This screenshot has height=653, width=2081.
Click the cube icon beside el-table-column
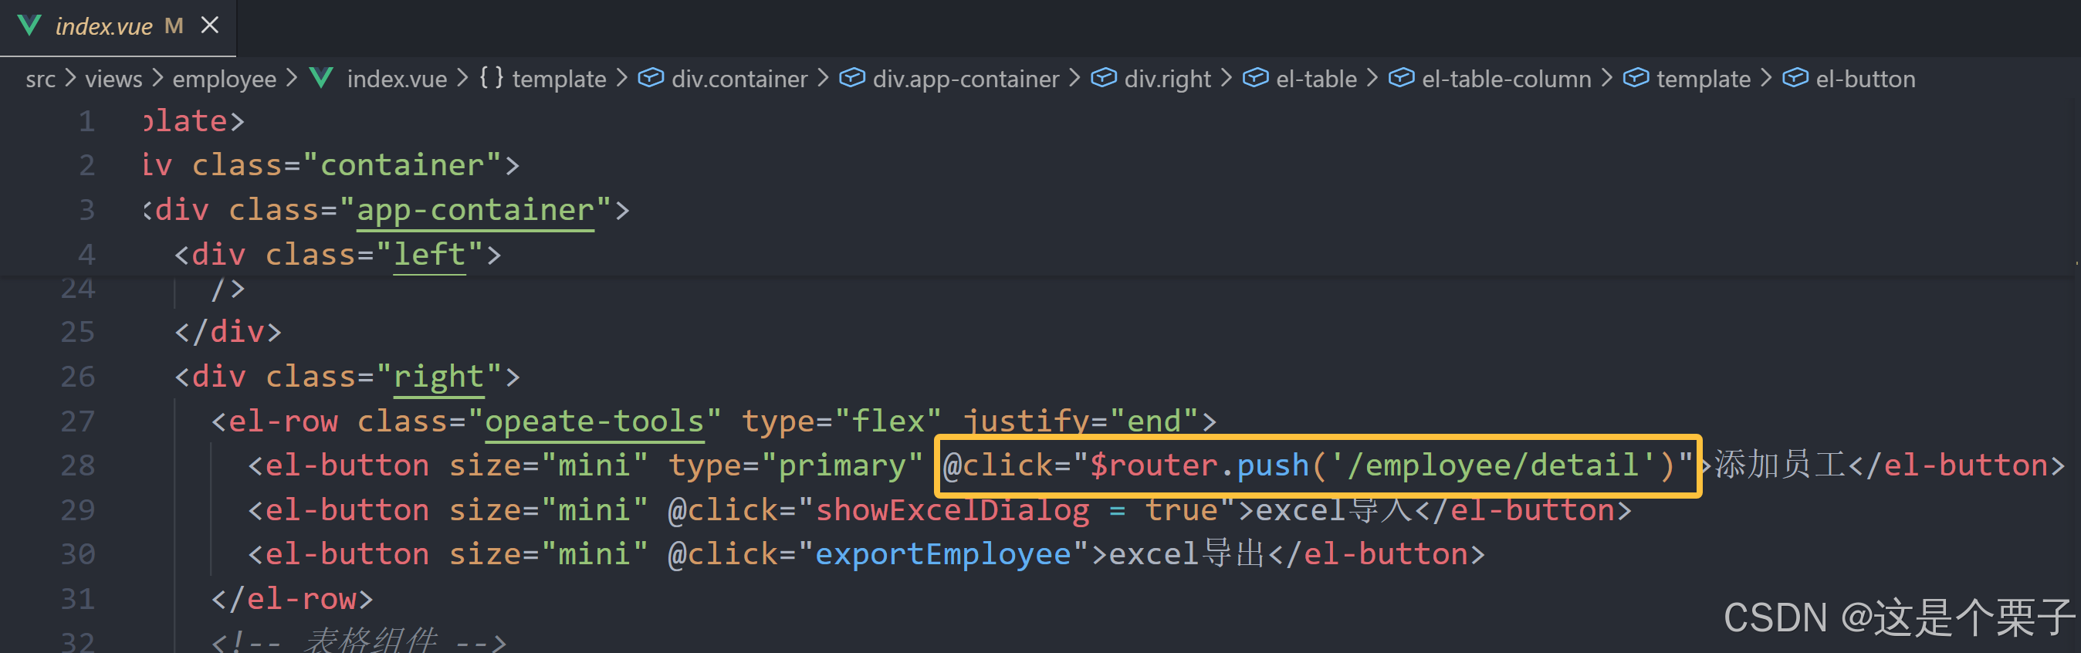(x=1401, y=79)
